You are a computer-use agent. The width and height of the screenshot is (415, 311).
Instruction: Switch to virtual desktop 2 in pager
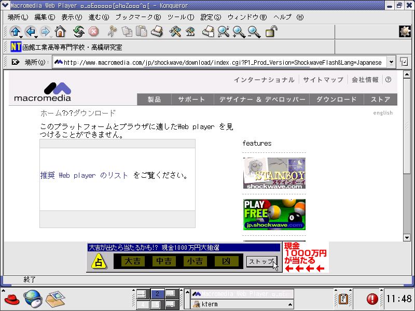157,293
